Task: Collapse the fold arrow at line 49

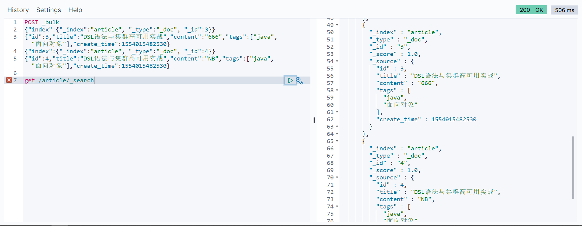Action: pos(337,25)
